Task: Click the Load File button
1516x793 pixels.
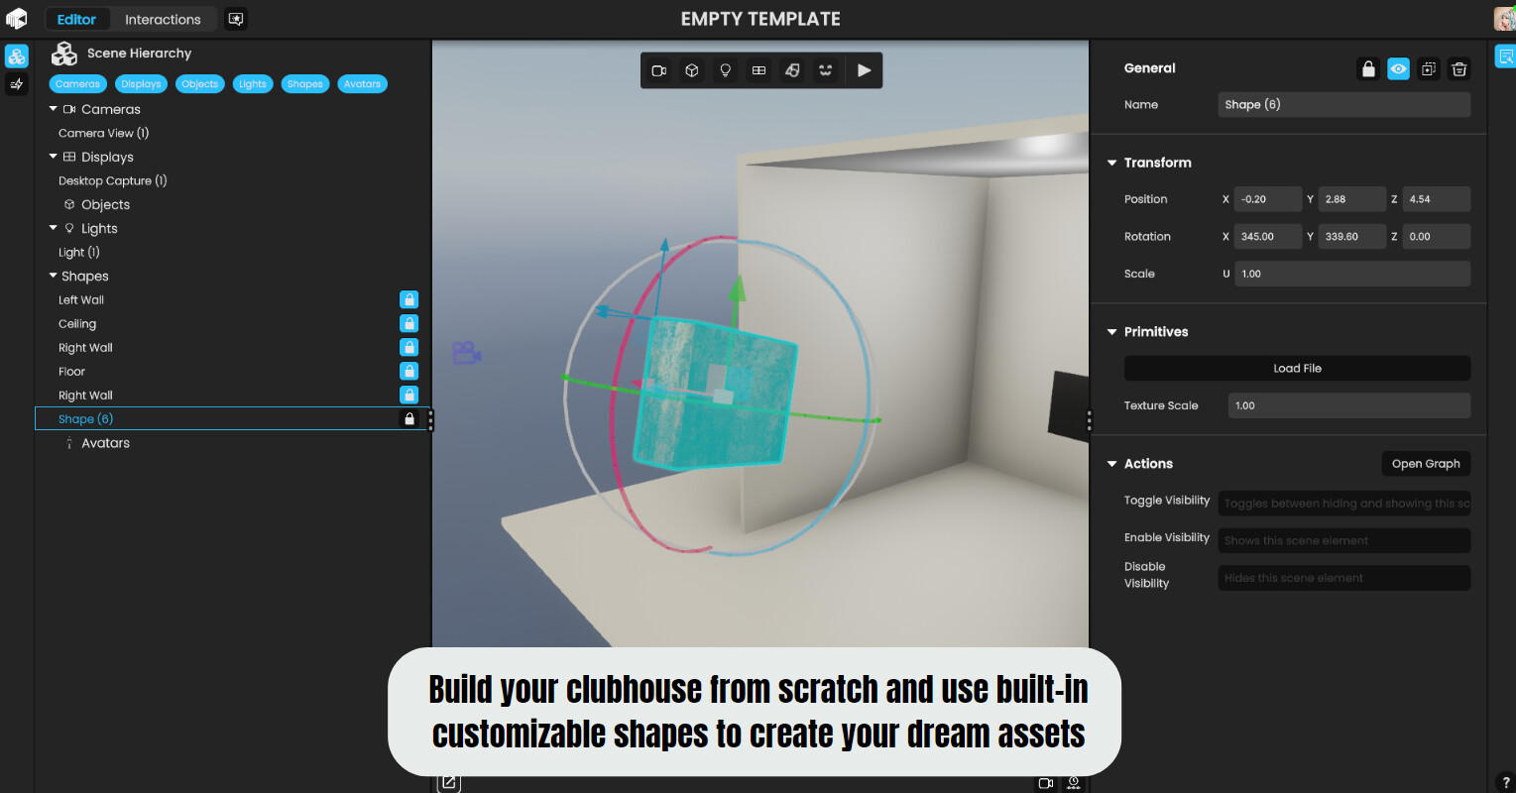Action: 1297,369
